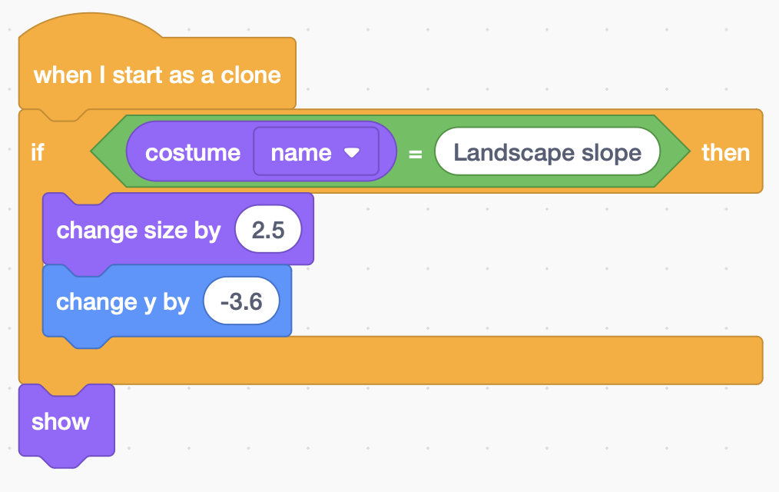Edit the 2.5 size value field

[268, 230]
